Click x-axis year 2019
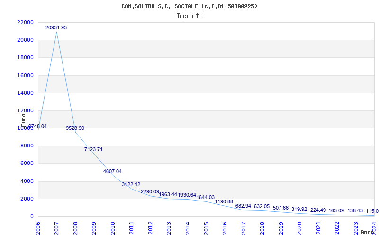379x237 pixels. (280, 228)
